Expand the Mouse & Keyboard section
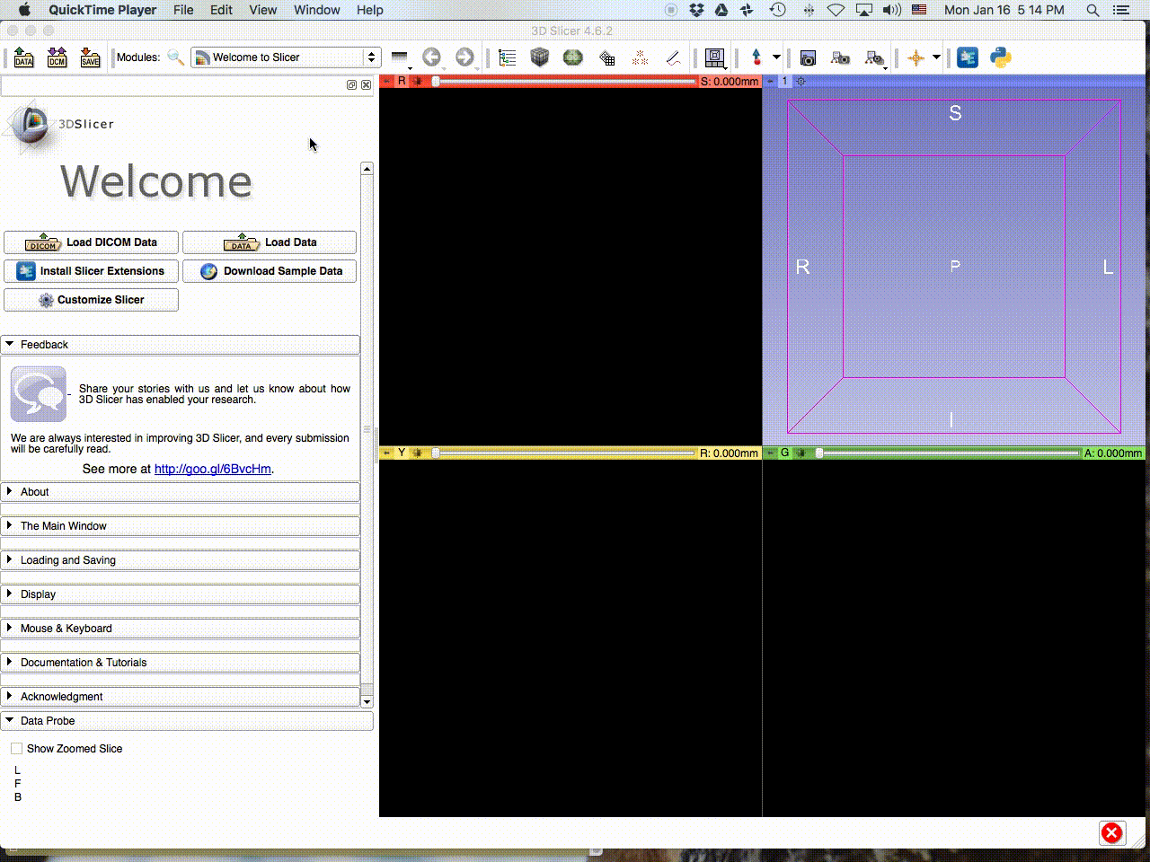Viewport: 1150px width, 862px height. (181, 629)
